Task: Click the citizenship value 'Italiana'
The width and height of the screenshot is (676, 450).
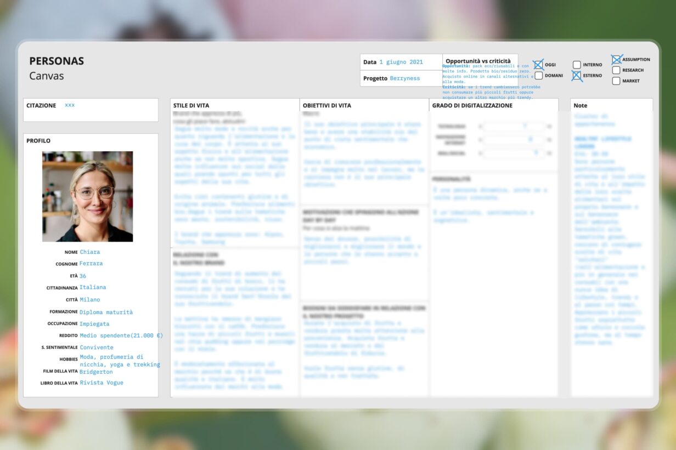Action: click(x=93, y=287)
